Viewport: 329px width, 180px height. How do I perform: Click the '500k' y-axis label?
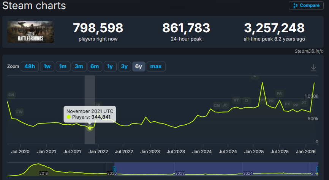point(313,119)
